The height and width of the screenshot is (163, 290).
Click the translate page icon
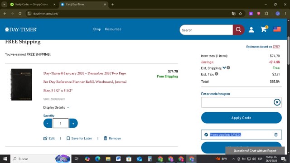click(x=233, y=14)
